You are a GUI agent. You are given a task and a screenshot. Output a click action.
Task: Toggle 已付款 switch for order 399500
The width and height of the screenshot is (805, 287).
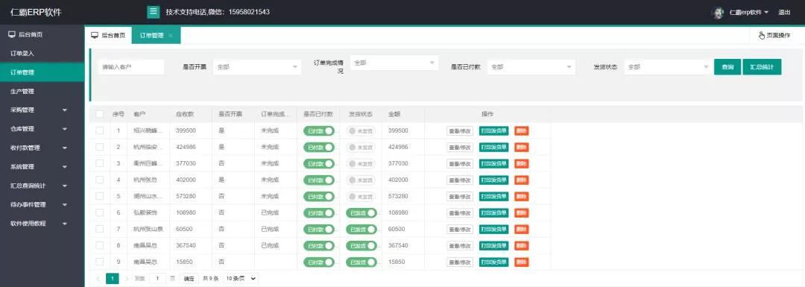click(319, 131)
